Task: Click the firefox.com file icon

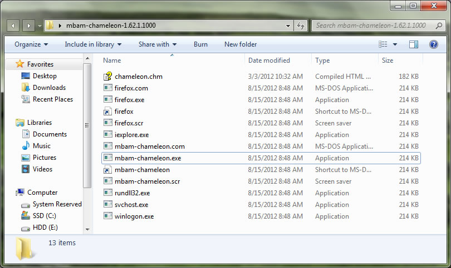Action: tap(108, 88)
